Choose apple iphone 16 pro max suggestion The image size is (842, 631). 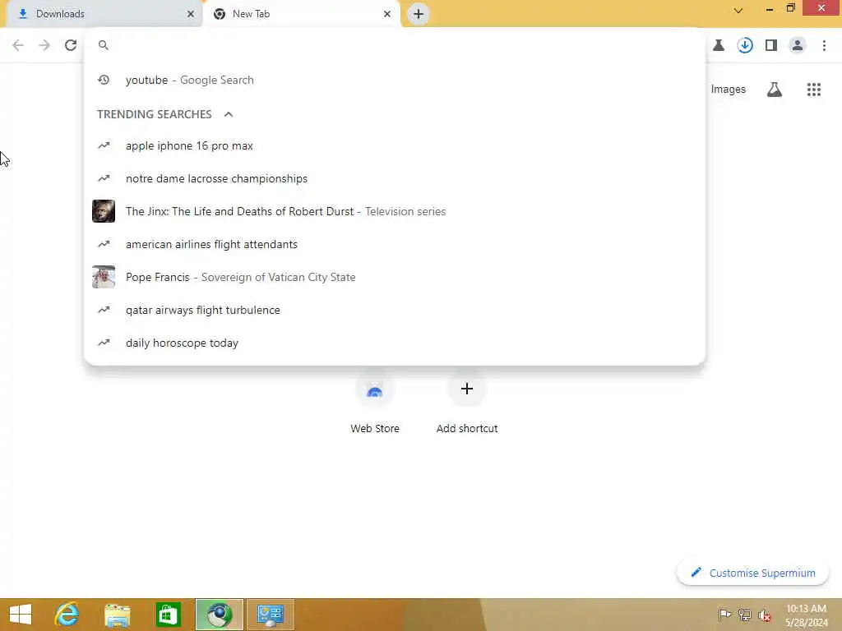pyautogui.click(x=395, y=146)
